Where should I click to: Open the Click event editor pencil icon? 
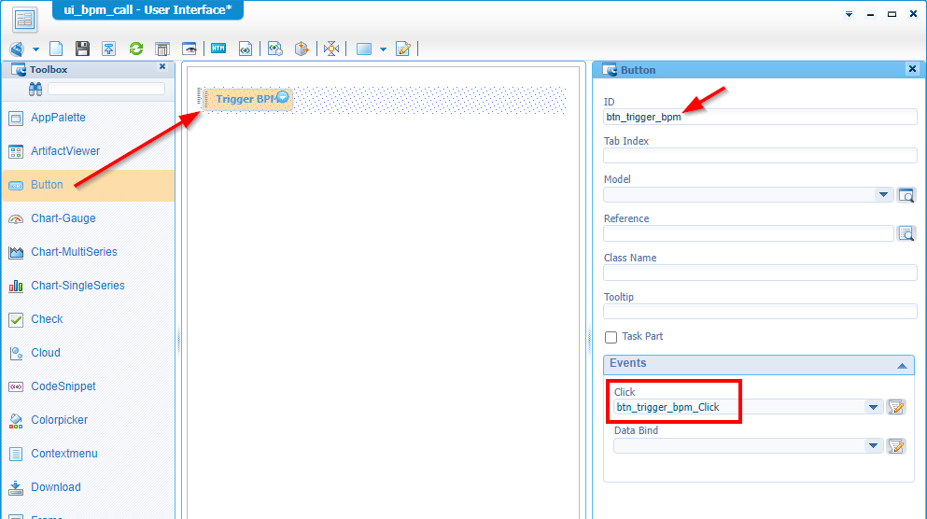(896, 407)
